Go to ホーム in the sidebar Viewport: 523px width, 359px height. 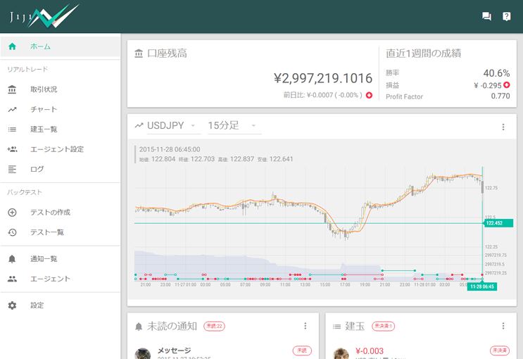(x=60, y=46)
